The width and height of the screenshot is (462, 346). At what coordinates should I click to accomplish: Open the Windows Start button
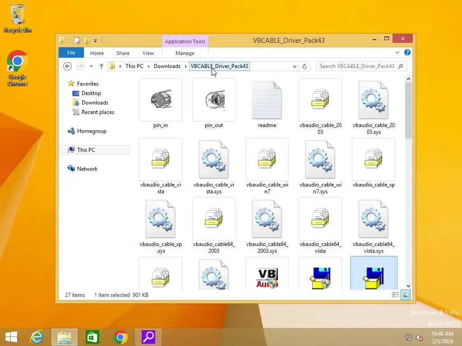(x=11, y=337)
